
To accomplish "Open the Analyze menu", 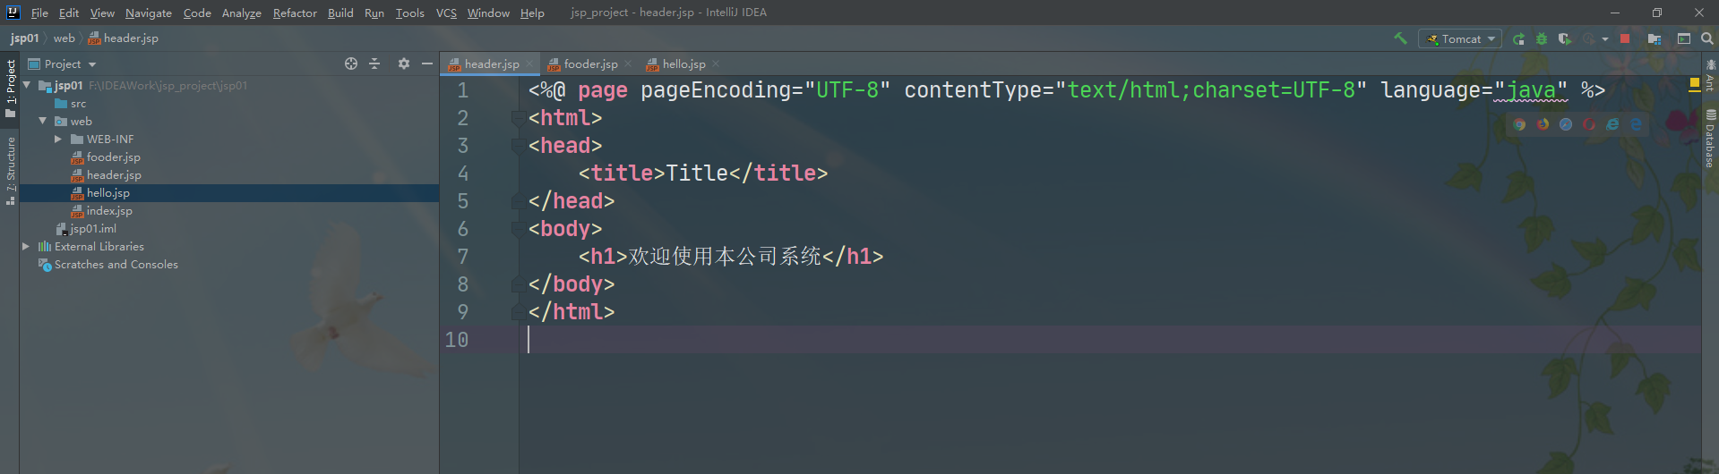I will click(242, 13).
